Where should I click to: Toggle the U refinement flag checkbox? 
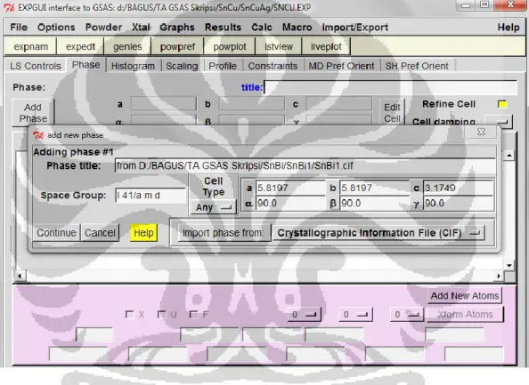161,315
